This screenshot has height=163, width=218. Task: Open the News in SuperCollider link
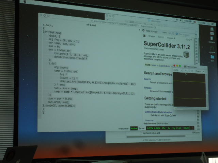(161, 66)
